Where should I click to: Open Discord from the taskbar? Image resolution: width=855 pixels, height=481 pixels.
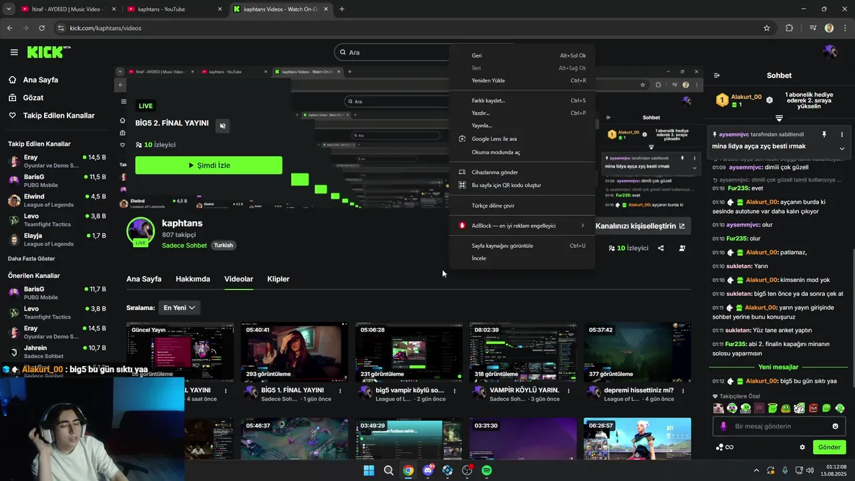point(428,470)
